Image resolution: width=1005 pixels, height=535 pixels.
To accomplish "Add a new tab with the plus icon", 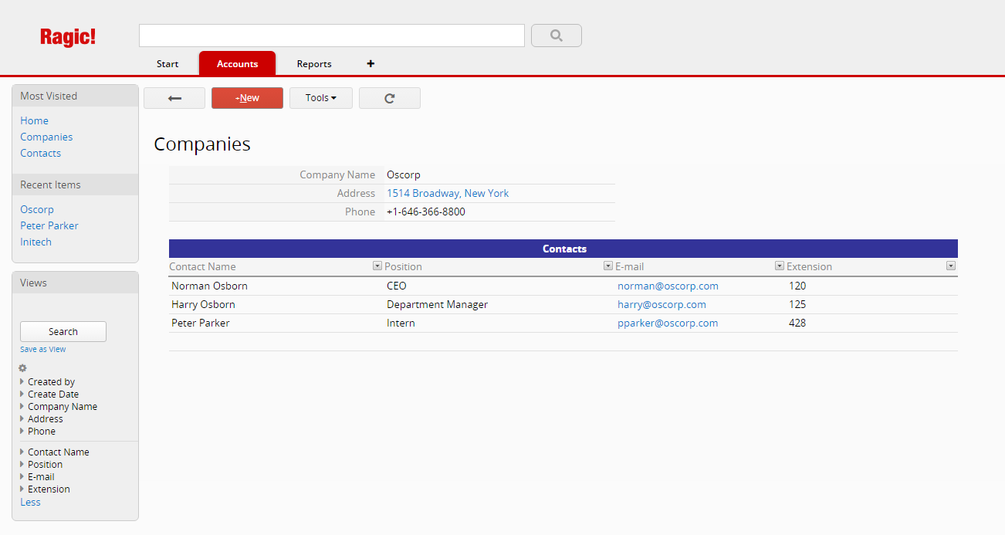I will tap(371, 64).
